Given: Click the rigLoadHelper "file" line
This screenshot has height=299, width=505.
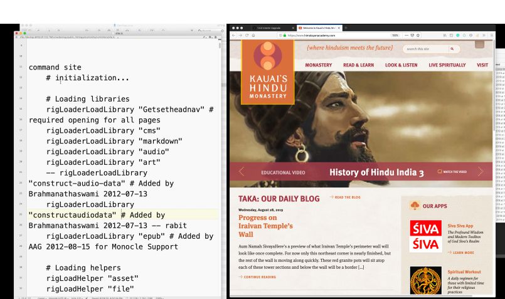Looking at the screenshot, I should coord(90,289).
